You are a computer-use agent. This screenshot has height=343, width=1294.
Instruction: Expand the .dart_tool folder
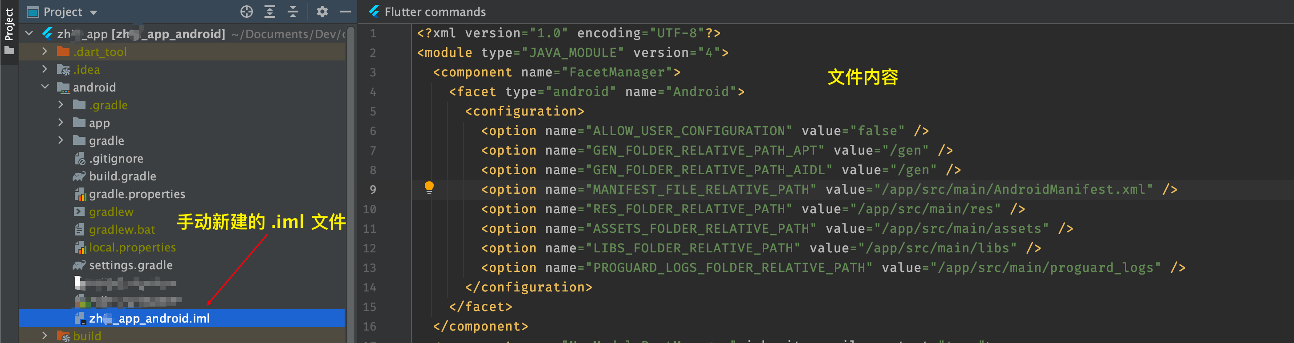pyautogui.click(x=45, y=51)
